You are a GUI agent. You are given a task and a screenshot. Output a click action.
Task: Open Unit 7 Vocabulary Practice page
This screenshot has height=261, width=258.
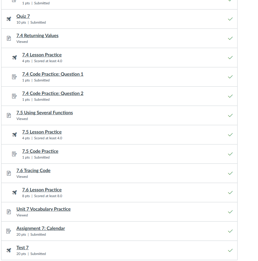coord(44,209)
